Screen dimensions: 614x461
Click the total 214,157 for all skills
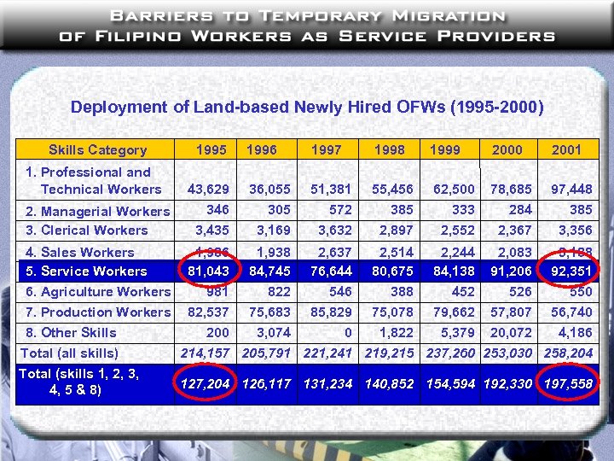tap(205, 353)
